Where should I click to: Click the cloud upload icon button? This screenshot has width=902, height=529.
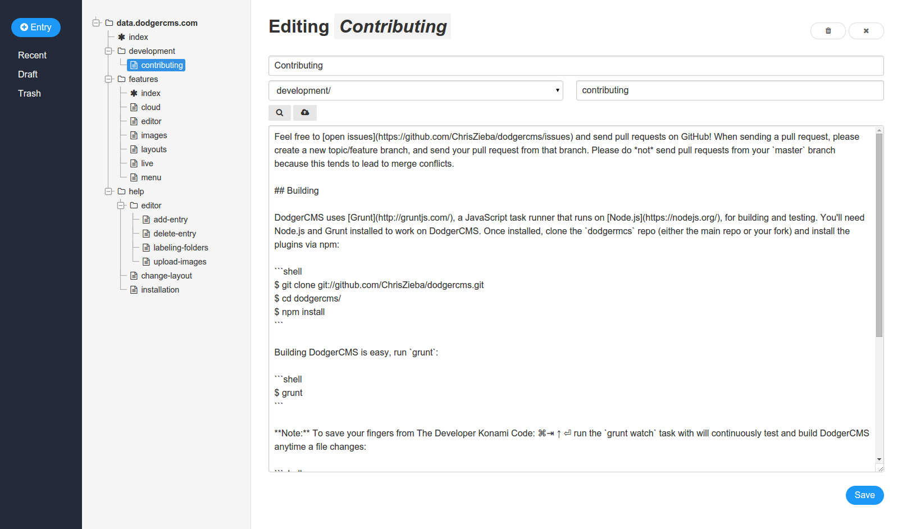[305, 113]
